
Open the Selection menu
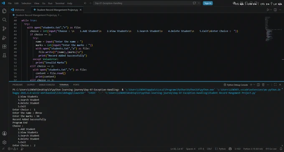coord(26,3)
